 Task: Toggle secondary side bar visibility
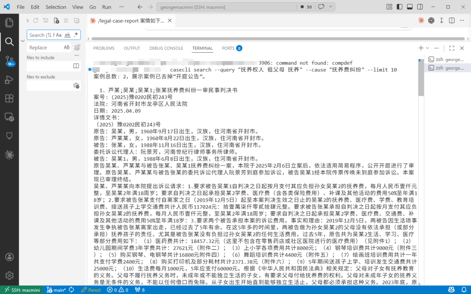pos(420,7)
